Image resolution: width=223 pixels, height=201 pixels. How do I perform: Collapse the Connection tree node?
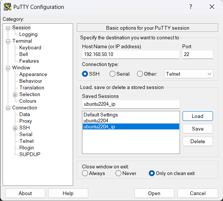pyautogui.click(x=8, y=108)
